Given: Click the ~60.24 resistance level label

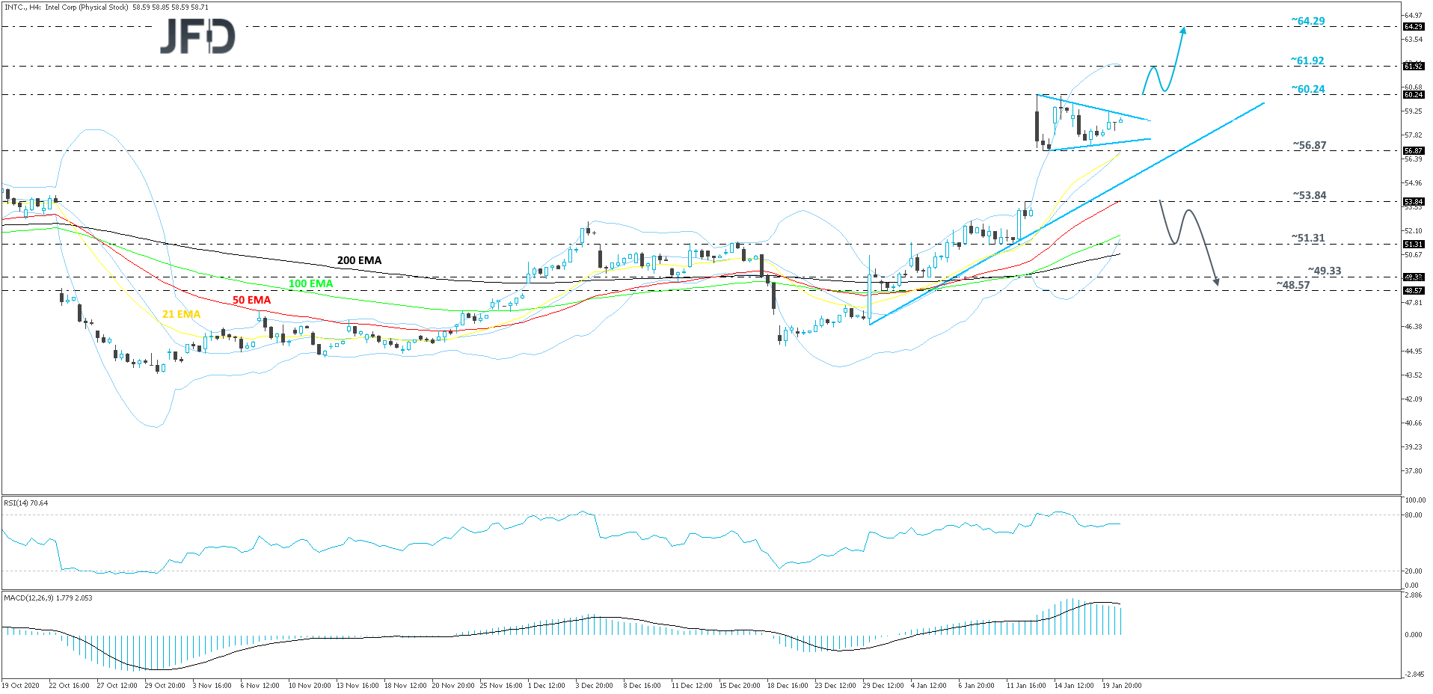Looking at the screenshot, I should coord(1307,89).
